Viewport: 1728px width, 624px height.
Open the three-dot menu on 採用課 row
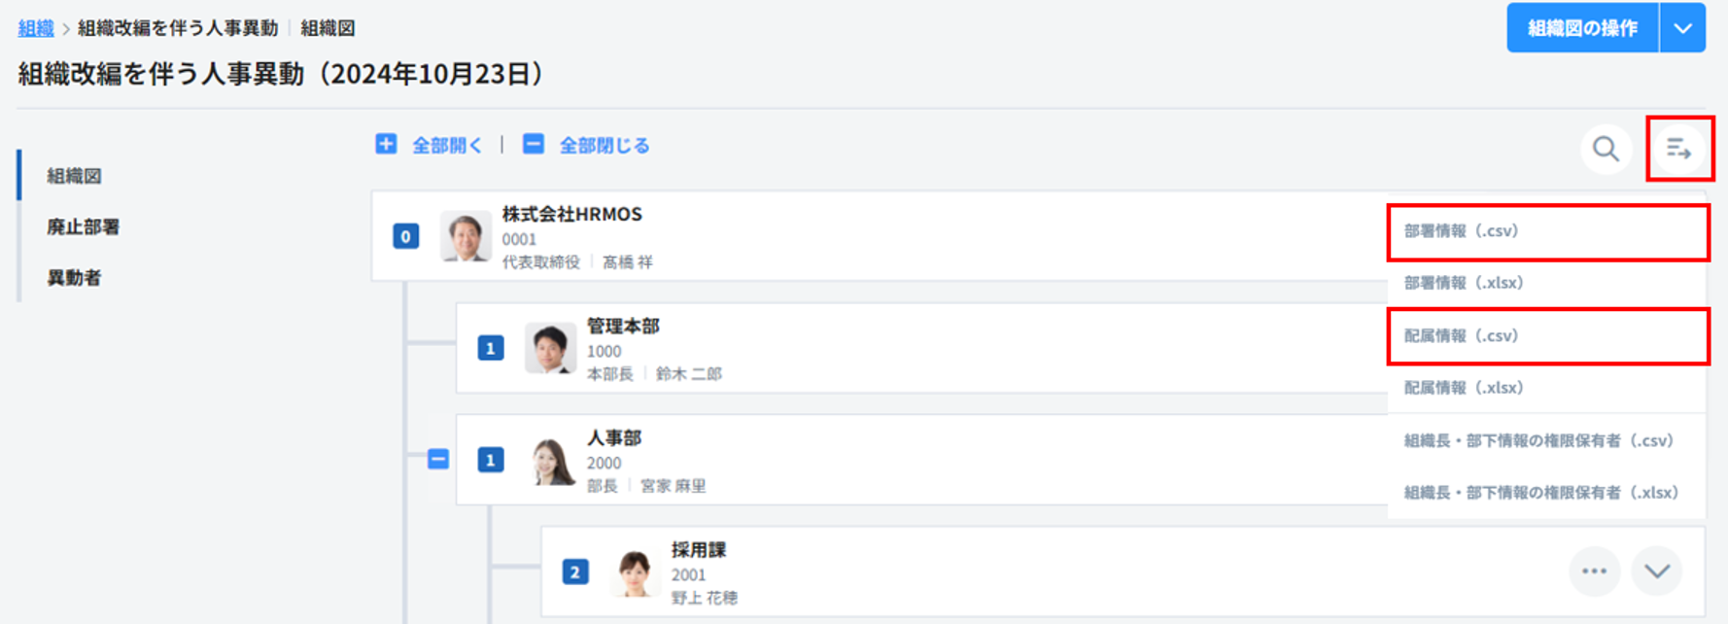pos(1594,572)
